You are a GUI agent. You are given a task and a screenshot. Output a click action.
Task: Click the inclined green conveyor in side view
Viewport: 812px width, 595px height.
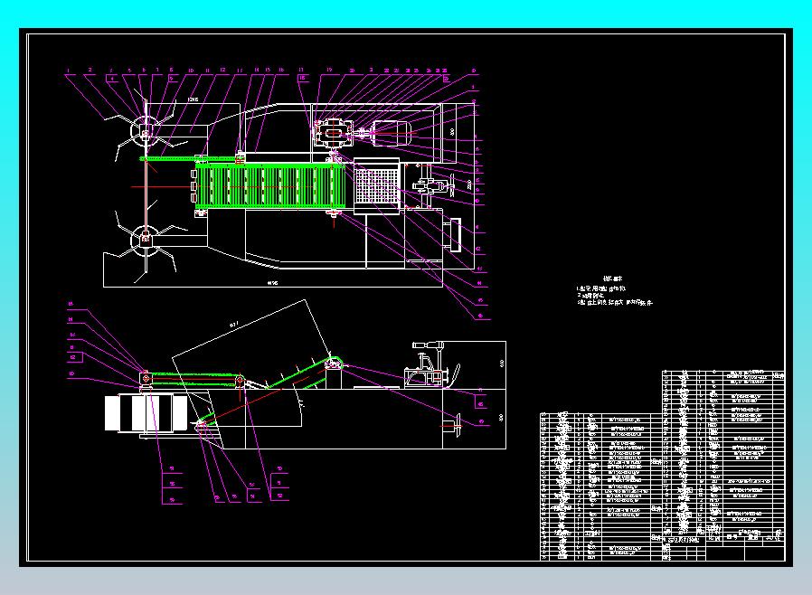269,390
